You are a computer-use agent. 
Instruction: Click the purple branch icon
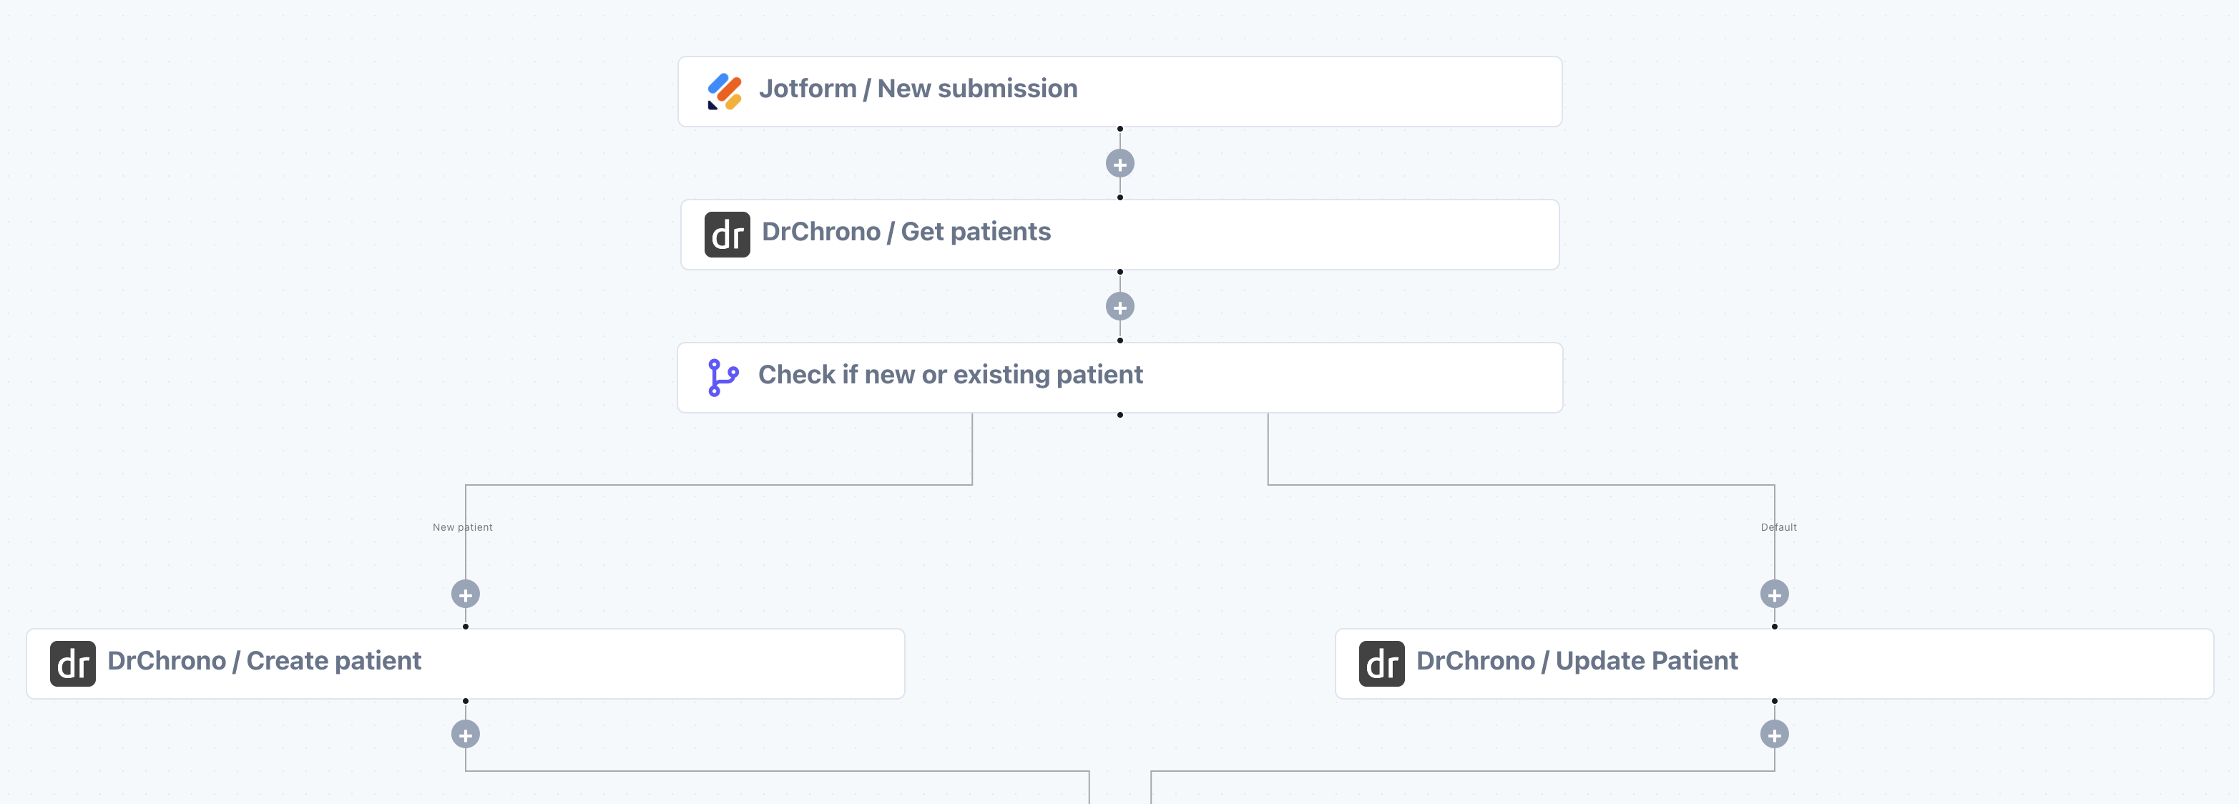pyautogui.click(x=723, y=377)
